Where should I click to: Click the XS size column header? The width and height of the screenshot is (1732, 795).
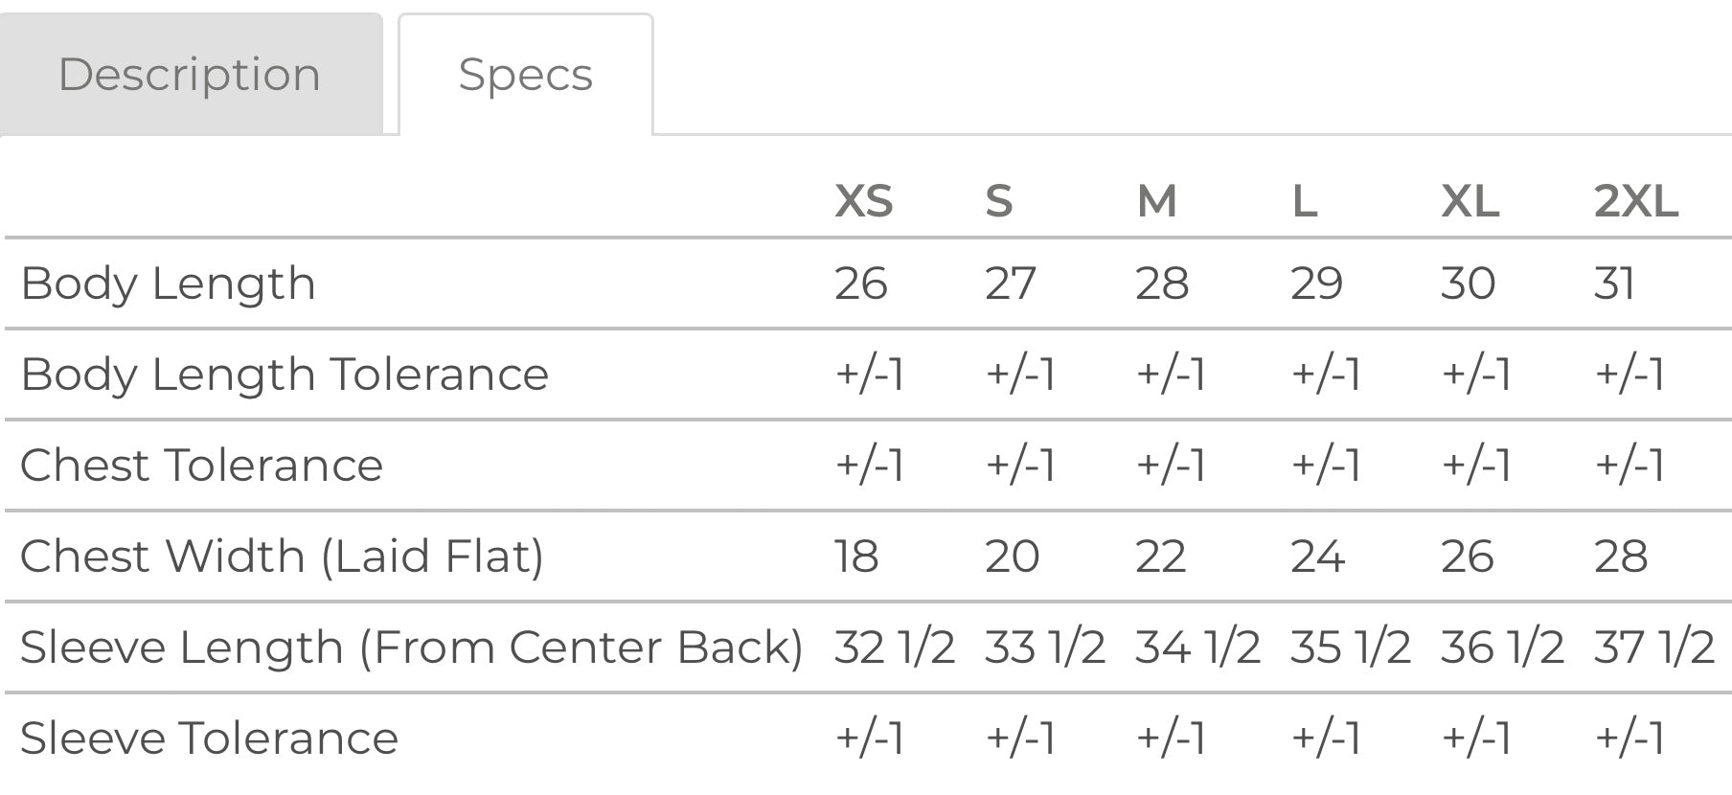click(863, 201)
